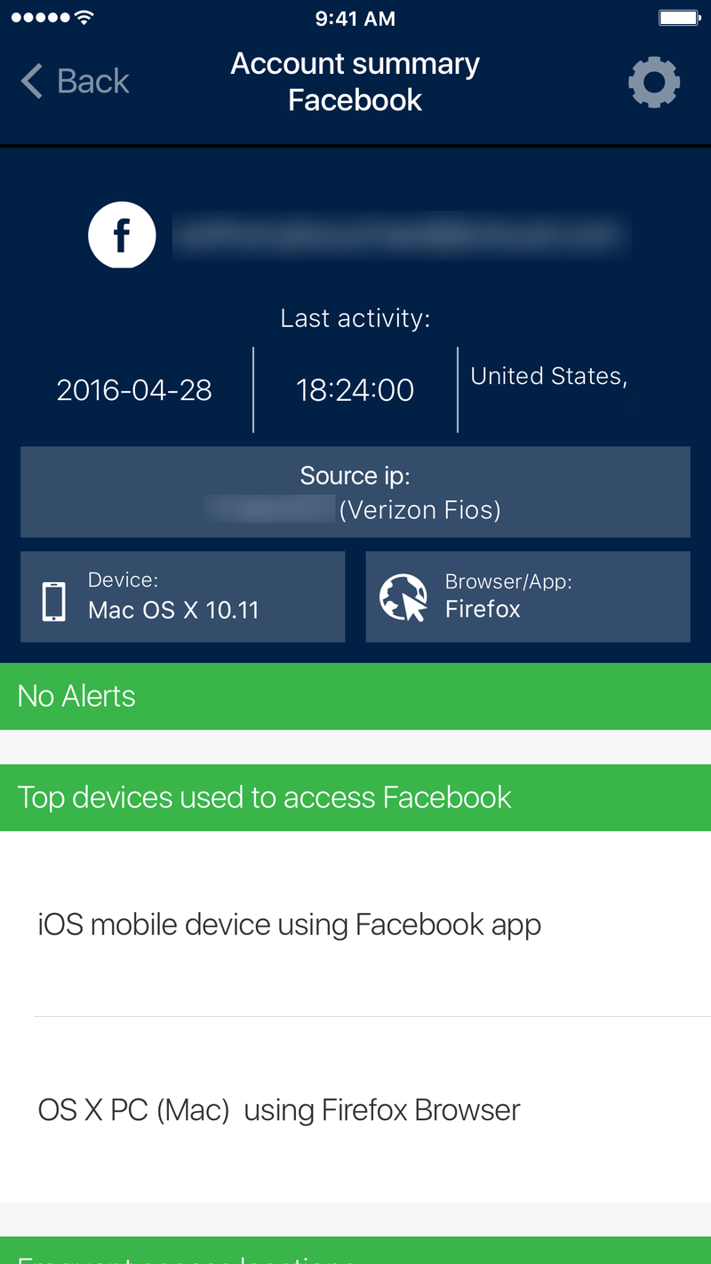Tap the last activity time 18:24:00
Image resolution: width=711 pixels, height=1264 pixels.
pos(355,390)
